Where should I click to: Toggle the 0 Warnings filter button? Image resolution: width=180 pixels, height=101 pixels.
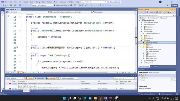[x=39, y=78]
